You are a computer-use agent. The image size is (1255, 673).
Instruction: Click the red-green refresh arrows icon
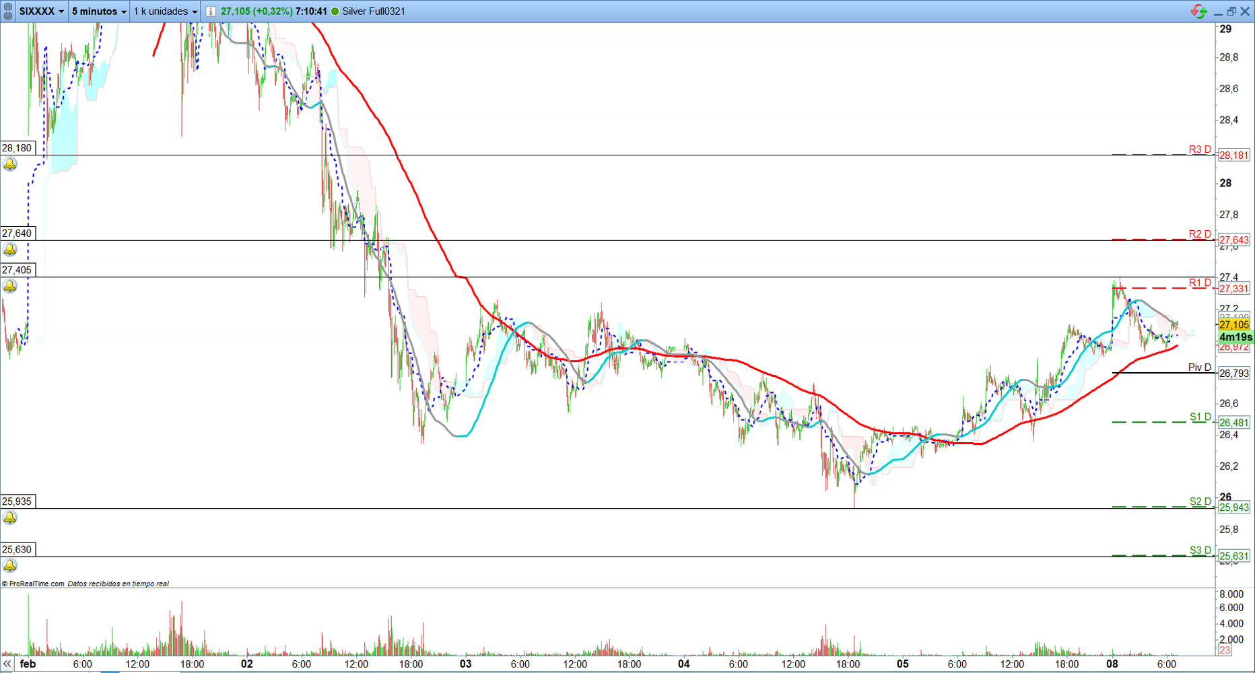(1198, 11)
